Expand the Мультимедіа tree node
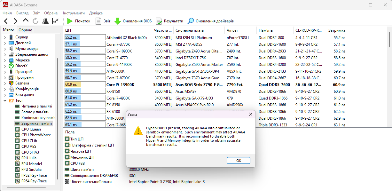392x191 pixels. click(4, 49)
